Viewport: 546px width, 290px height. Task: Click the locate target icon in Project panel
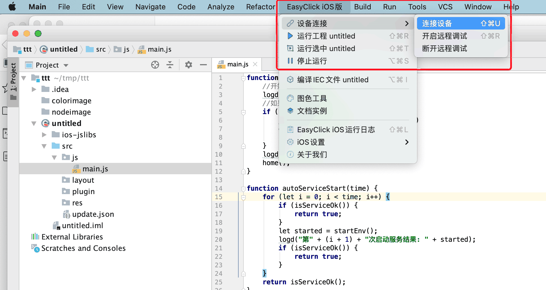pos(155,65)
